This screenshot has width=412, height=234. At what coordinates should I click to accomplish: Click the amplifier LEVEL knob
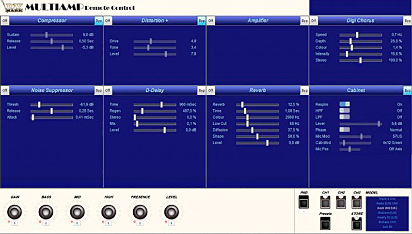tap(171, 211)
